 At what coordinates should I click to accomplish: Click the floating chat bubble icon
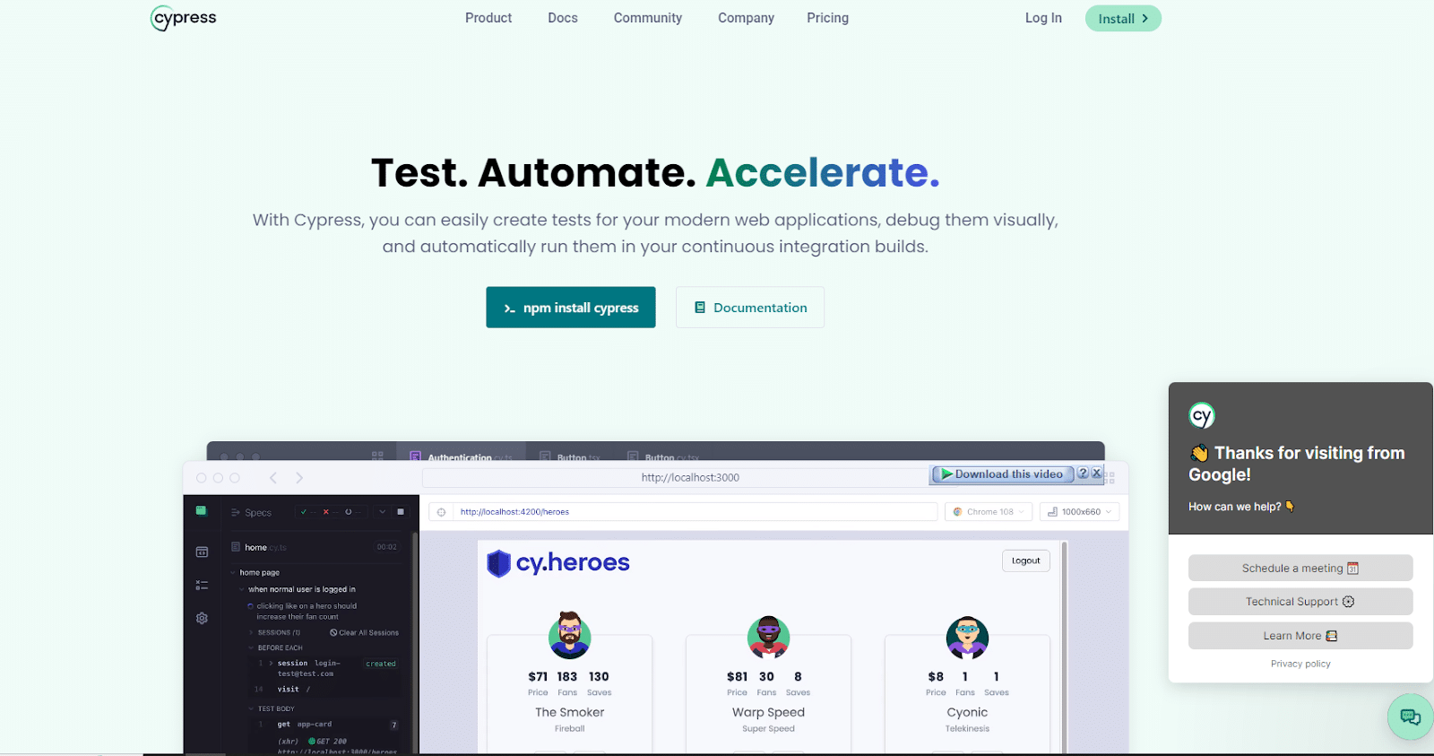[1410, 717]
